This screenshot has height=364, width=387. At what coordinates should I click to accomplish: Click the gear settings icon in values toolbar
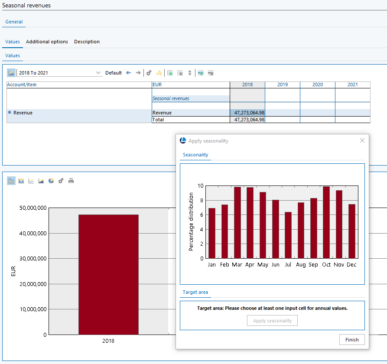coord(149,73)
